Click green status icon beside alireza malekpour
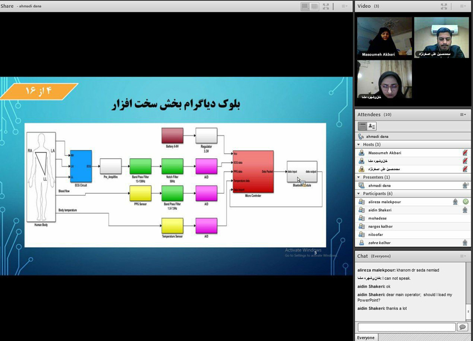This screenshot has height=341, width=473. (466, 202)
